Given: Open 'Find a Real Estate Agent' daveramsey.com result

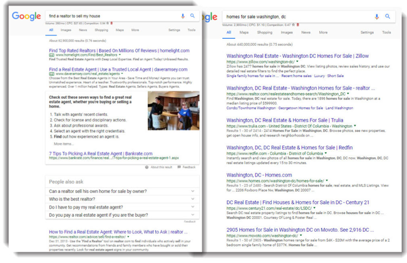Looking at the screenshot, I should (118, 70).
